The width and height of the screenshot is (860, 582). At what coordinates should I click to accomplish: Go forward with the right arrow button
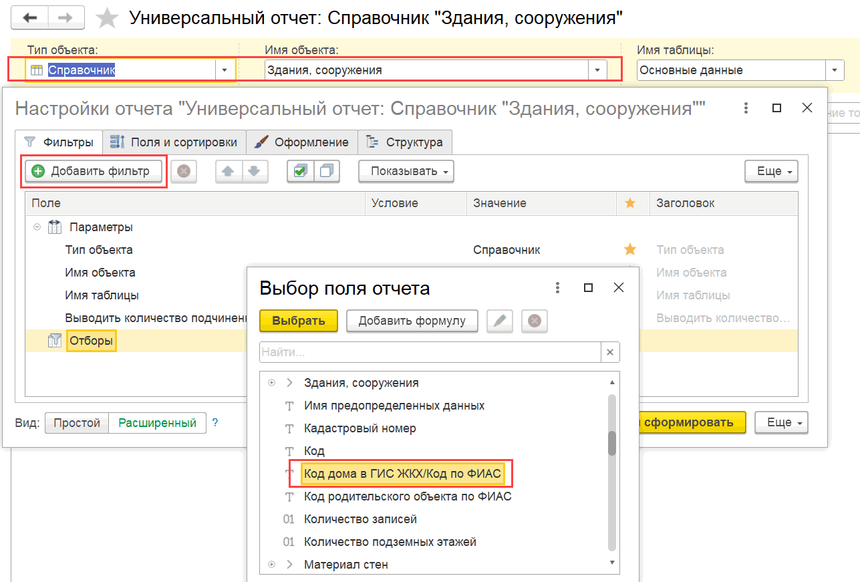(x=65, y=17)
